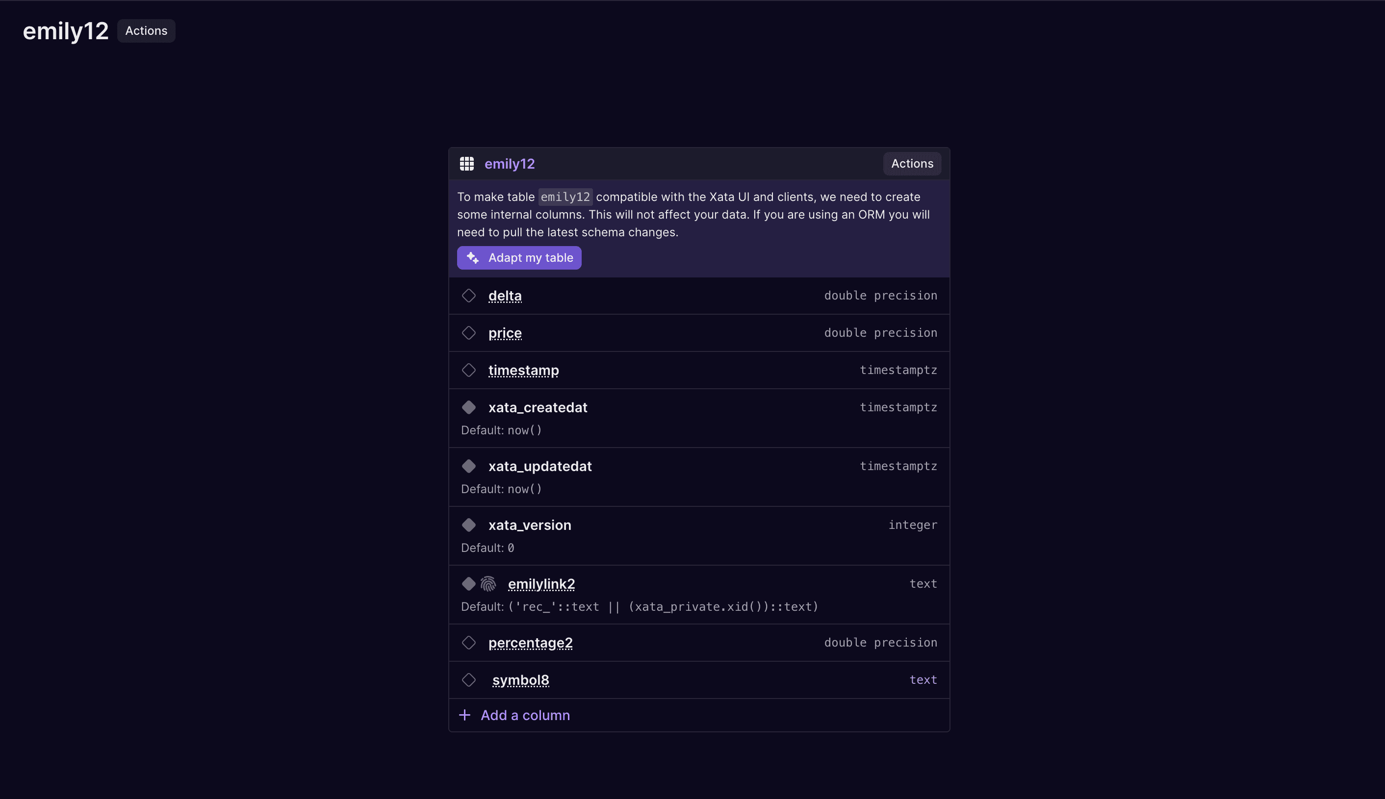The height and width of the screenshot is (799, 1385).
Task: Open the Actions menu beside page title
Action: click(x=146, y=31)
